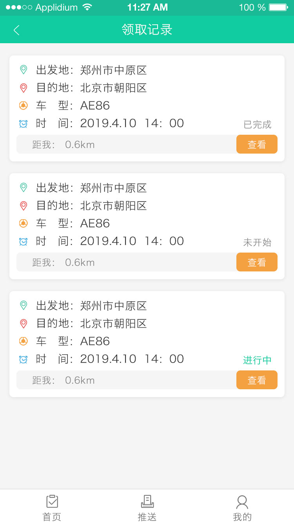Tap the 已完成 status label

tap(257, 125)
